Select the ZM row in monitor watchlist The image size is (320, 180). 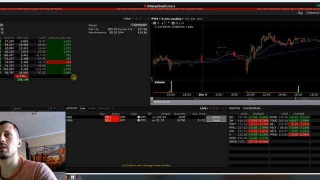pyautogui.click(x=249, y=120)
